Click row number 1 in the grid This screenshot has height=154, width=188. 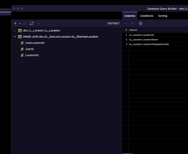coord(126,35)
